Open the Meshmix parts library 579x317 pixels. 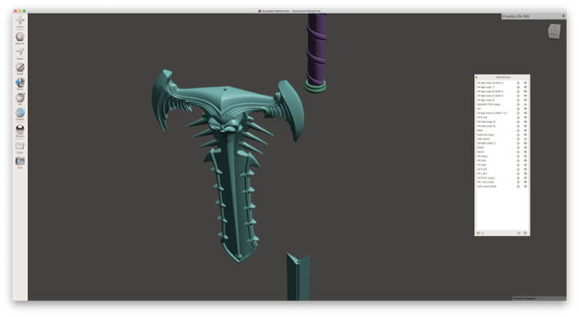(20, 37)
